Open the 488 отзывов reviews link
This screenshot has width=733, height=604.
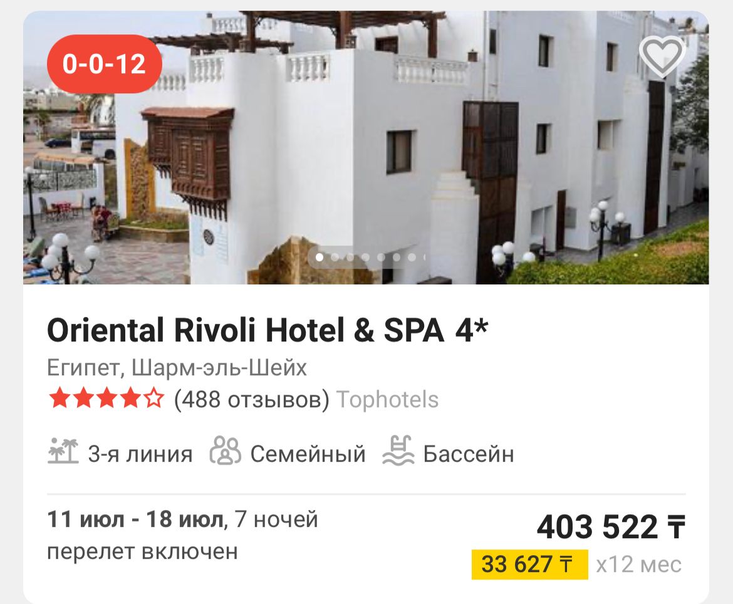pos(251,399)
